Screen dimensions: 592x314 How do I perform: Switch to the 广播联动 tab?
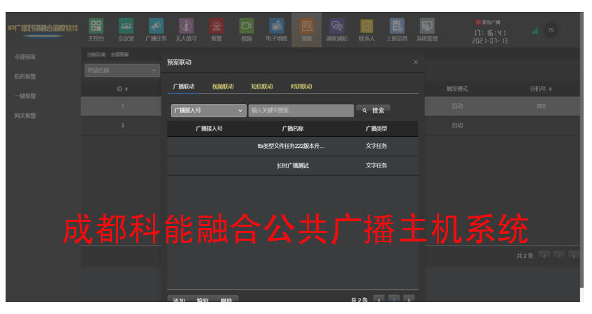[x=184, y=87]
